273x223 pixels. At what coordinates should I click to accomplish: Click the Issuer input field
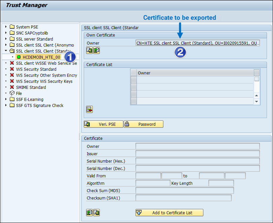[x=198, y=154]
